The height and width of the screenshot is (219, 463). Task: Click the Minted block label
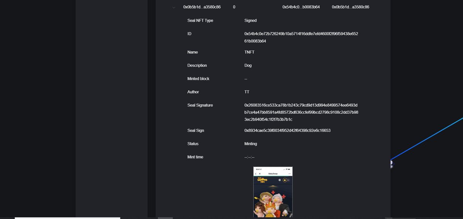[198, 79]
